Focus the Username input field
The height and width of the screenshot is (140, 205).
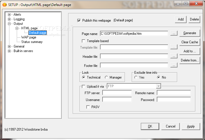point(117,100)
